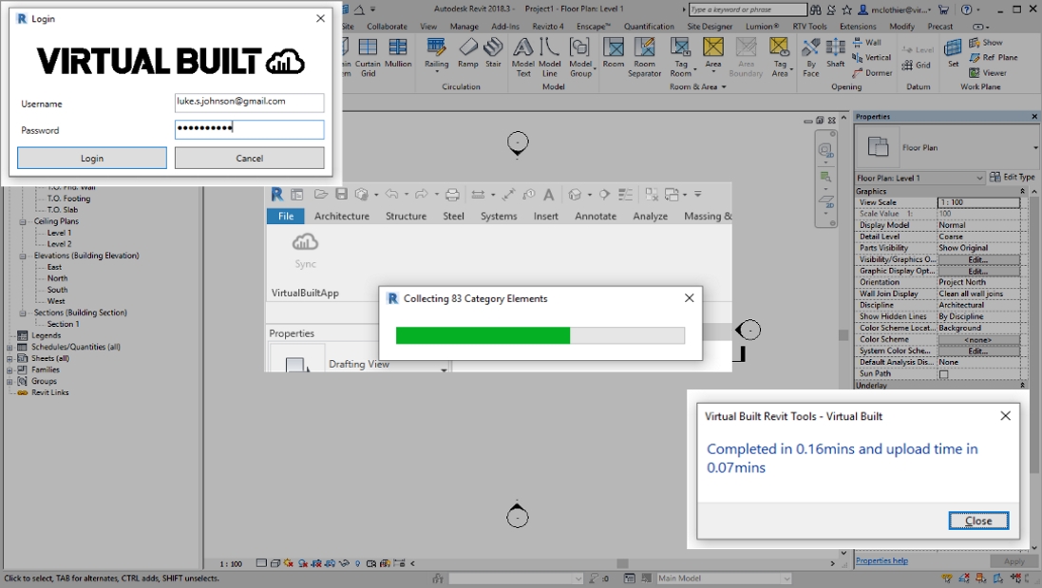Click the Username input field

[x=249, y=102]
